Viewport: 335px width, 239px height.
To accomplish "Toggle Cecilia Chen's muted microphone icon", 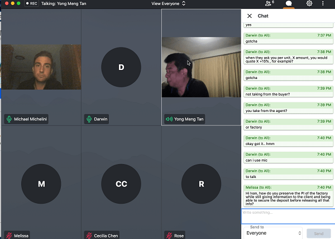I will click(x=89, y=235).
